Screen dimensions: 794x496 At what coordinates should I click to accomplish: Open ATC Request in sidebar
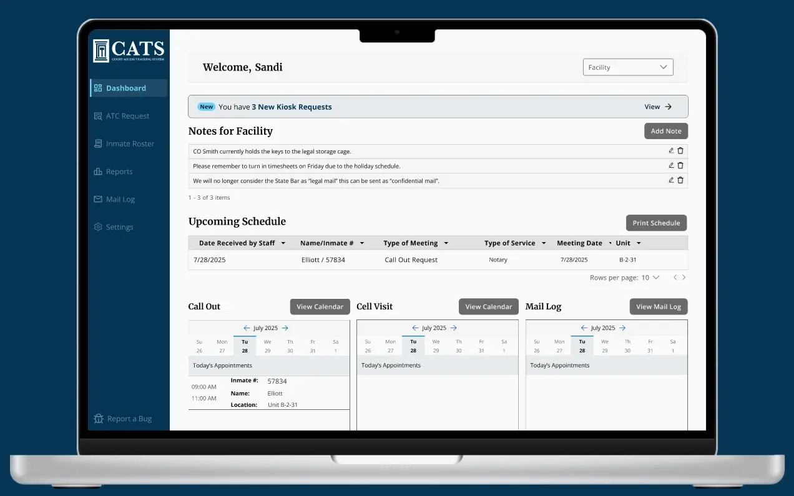click(x=127, y=116)
